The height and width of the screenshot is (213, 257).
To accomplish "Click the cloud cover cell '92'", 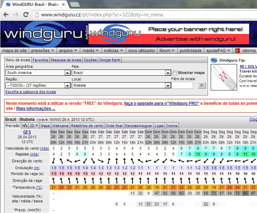I will coord(245,193).
